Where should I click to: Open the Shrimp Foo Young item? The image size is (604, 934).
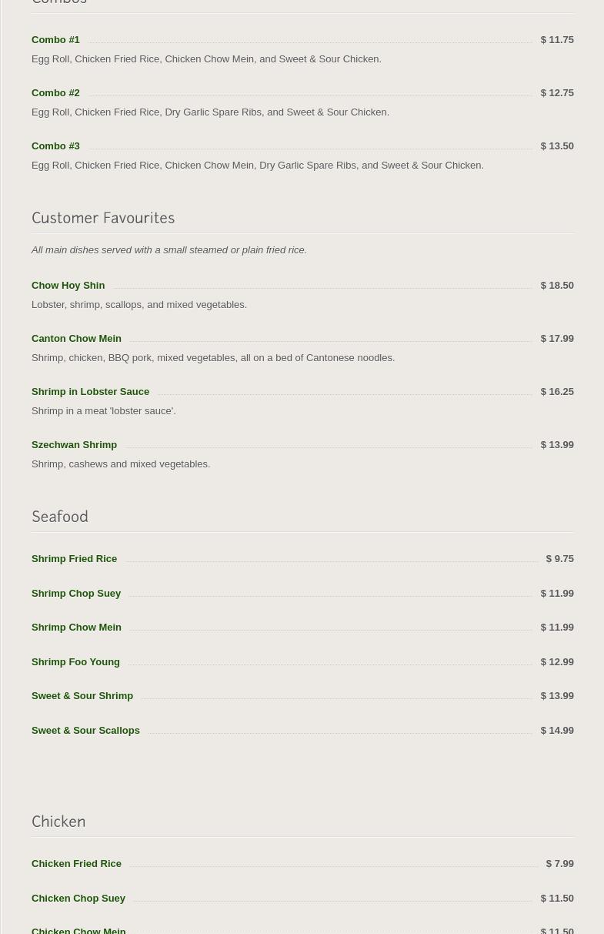[x=75, y=662]
